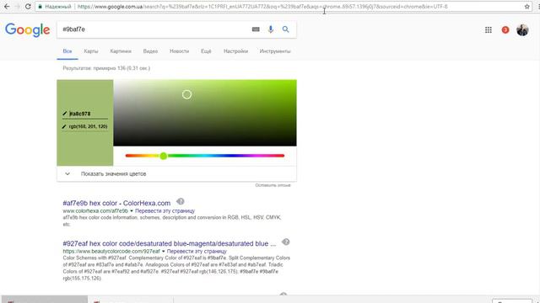Open the dropdown arrow after beautycolorcode.com/927eaf
Screen dimensions: 540x303
(x=163, y=252)
